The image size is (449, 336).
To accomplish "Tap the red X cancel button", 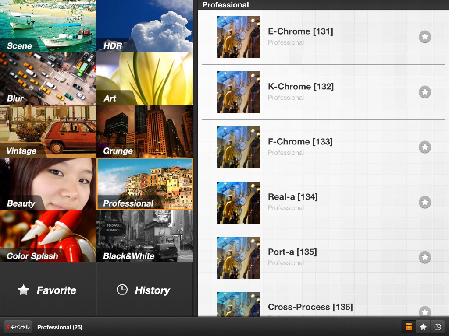I will (x=18, y=327).
